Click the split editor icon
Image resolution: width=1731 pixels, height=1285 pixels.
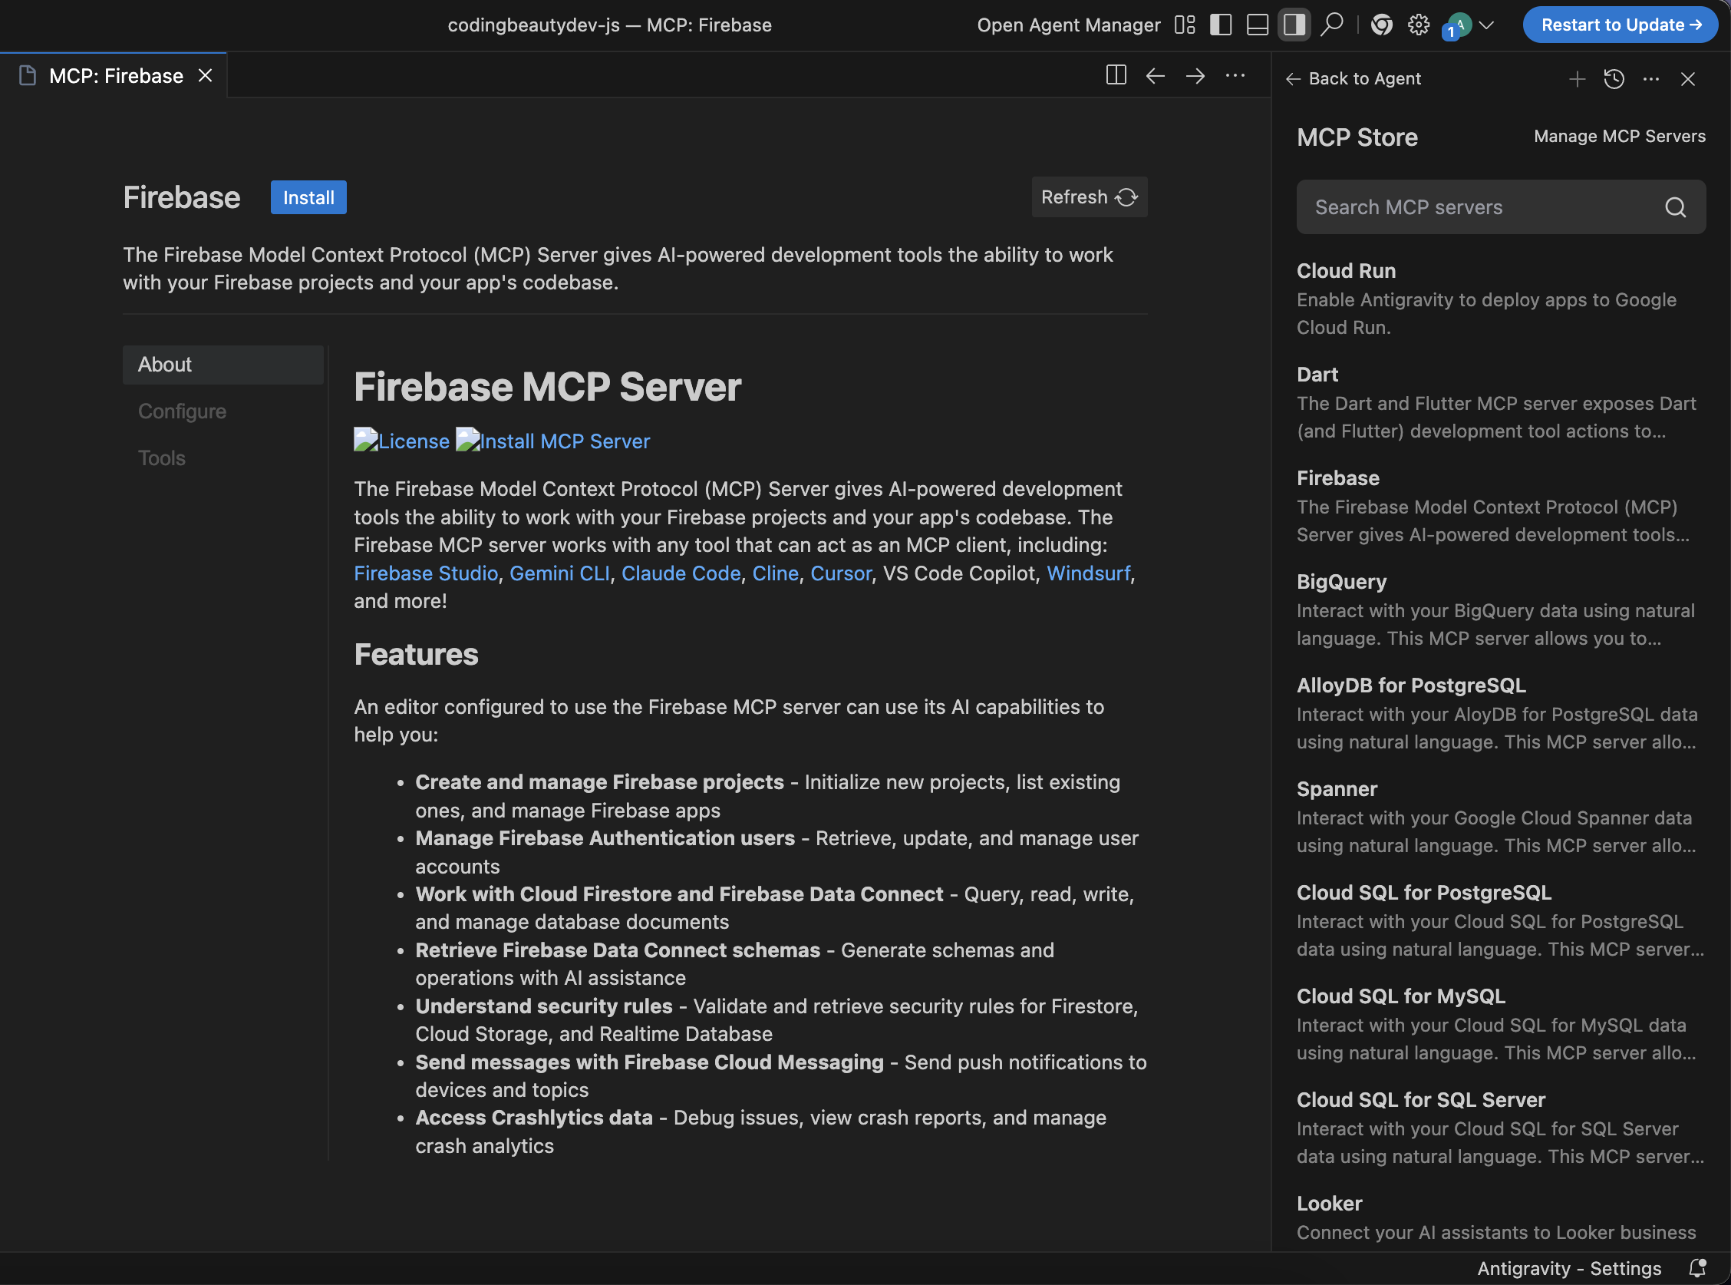coord(1116,75)
